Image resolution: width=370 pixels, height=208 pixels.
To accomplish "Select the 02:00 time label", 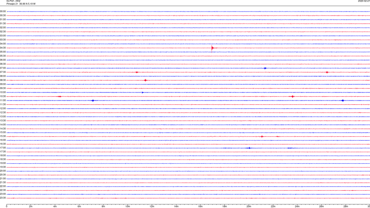I will pos(3,28).
